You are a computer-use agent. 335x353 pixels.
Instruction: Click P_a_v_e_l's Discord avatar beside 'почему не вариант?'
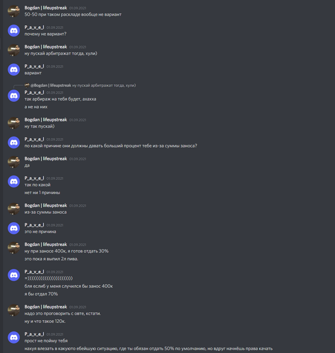pos(14,31)
